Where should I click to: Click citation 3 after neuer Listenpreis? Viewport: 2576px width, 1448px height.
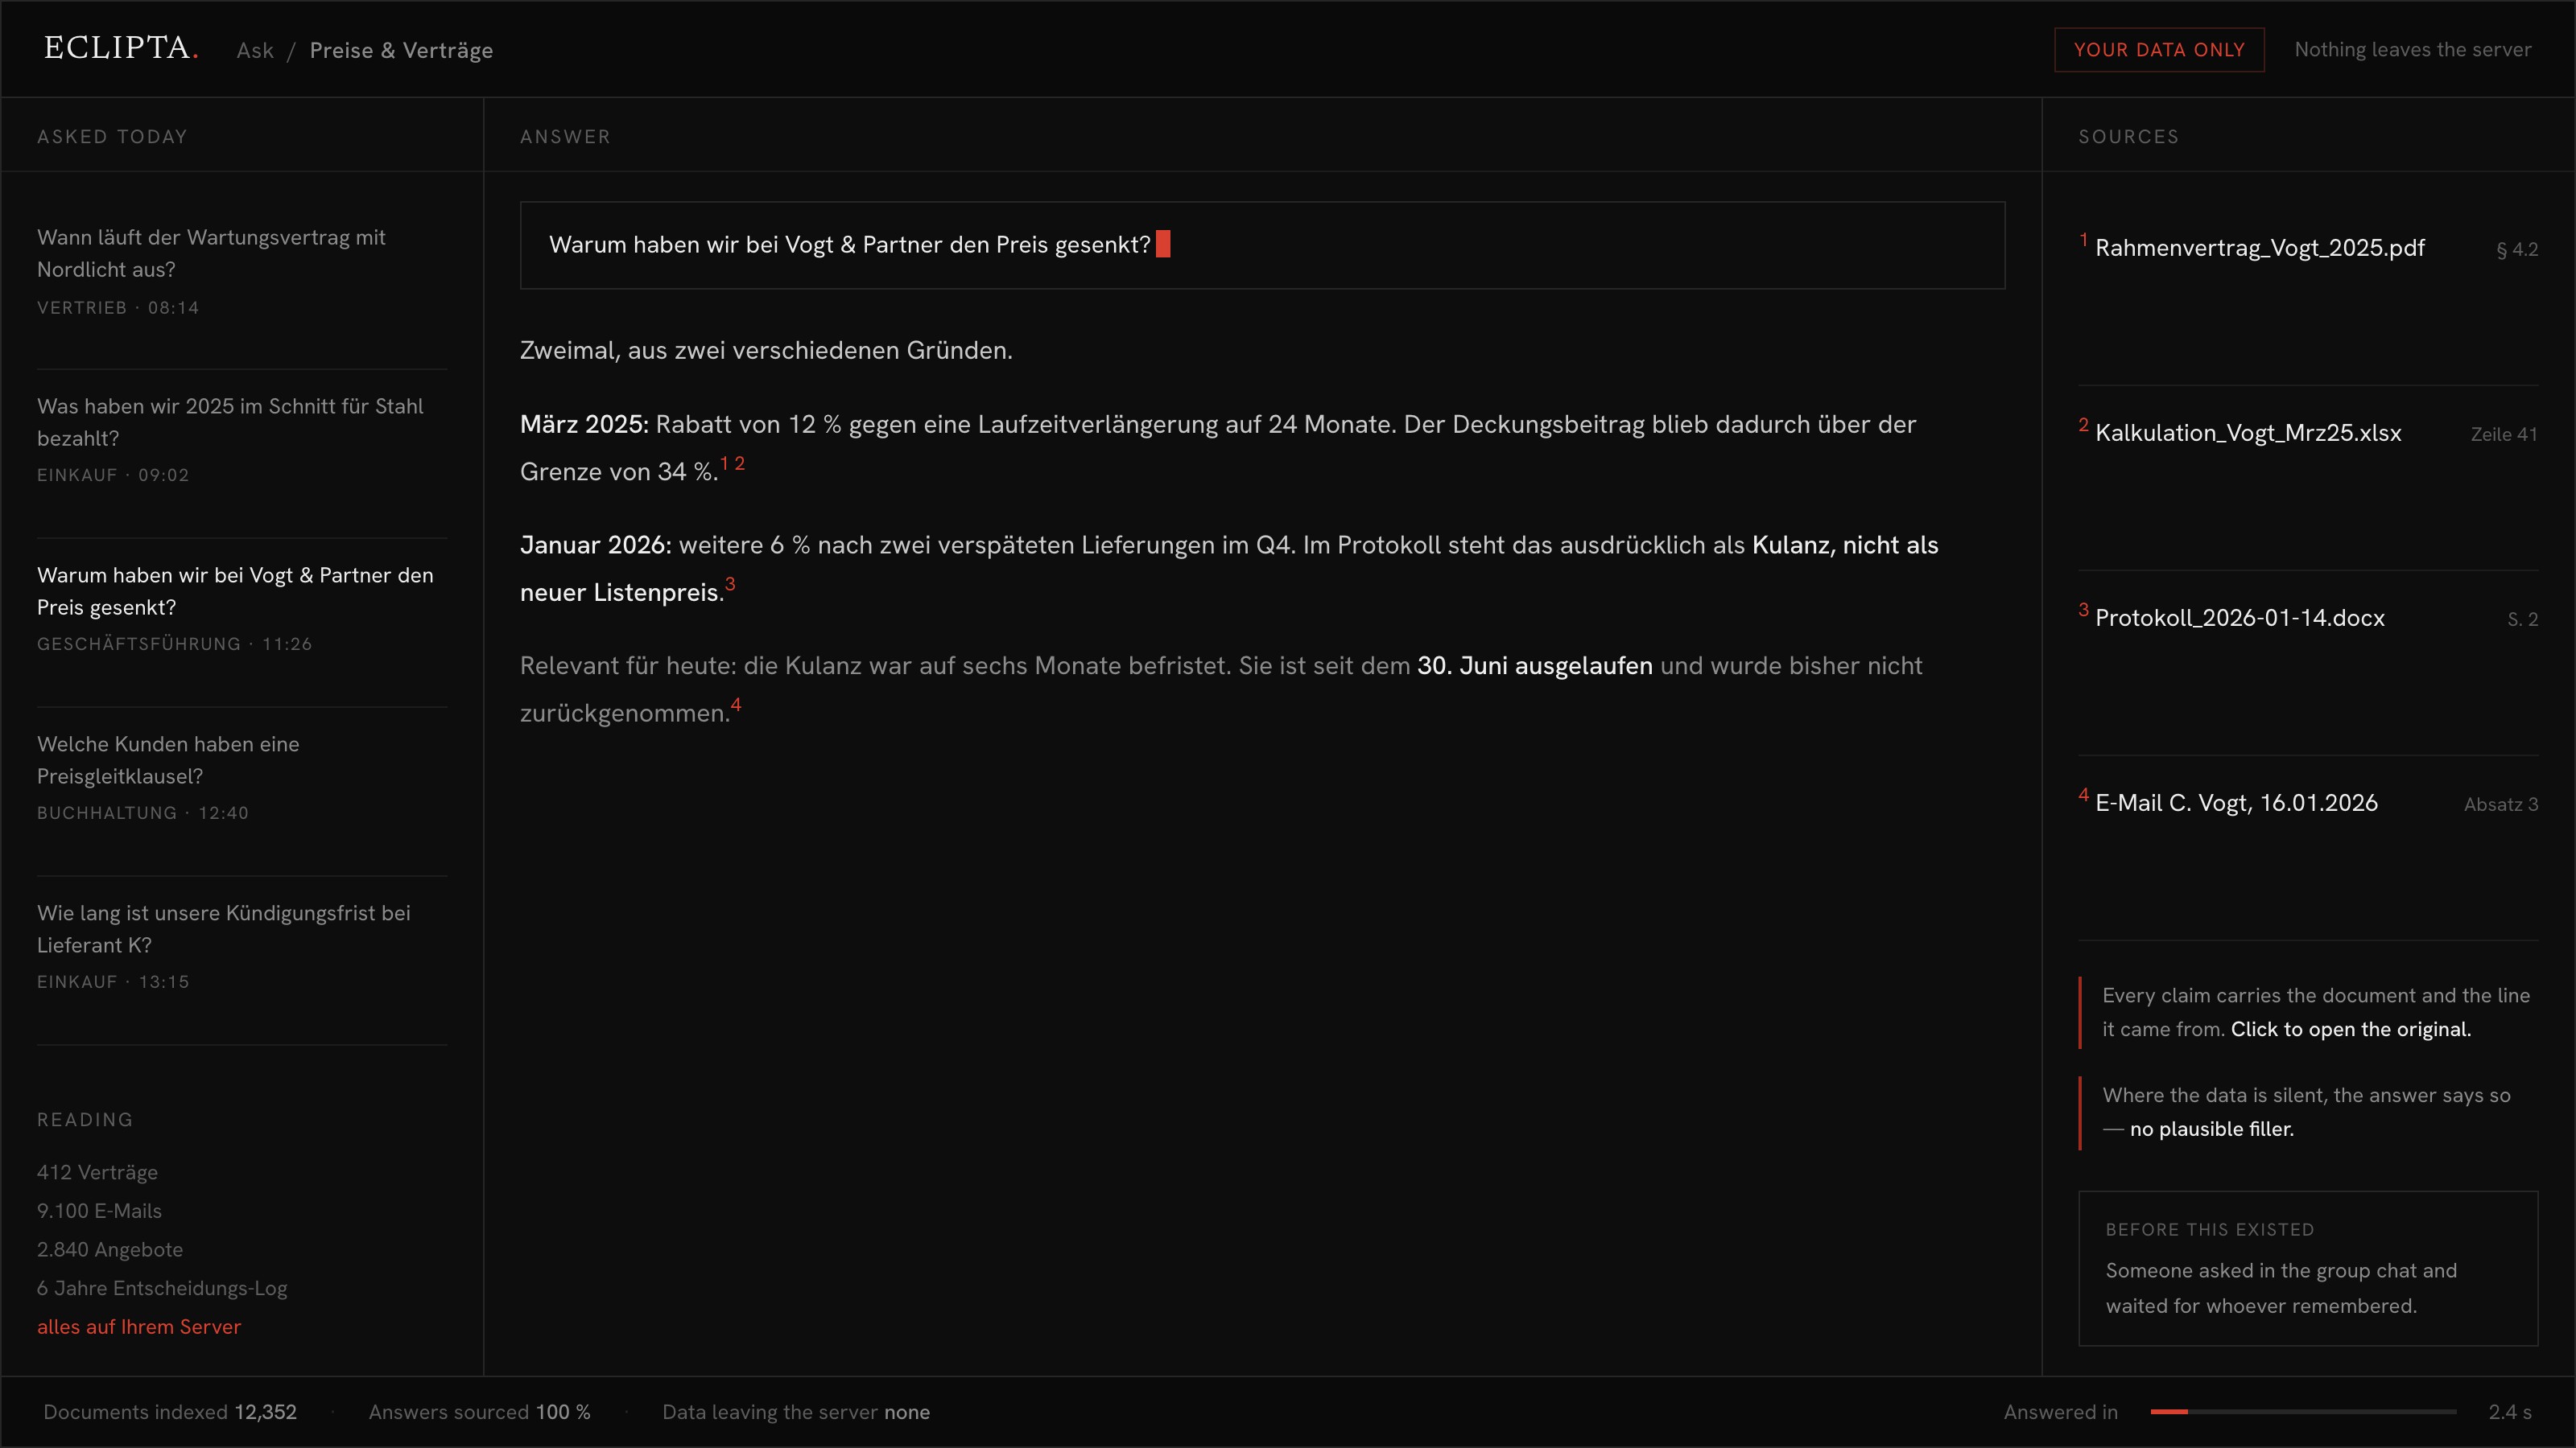[730, 585]
